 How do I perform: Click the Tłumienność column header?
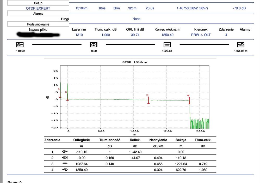coord(110,140)
